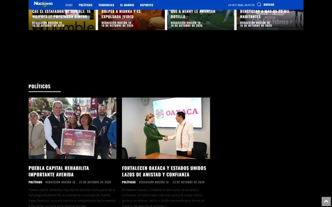This screenshot has width=332, height=207.
Task: Click author name on Bumble article card
Action: point(47,23)
